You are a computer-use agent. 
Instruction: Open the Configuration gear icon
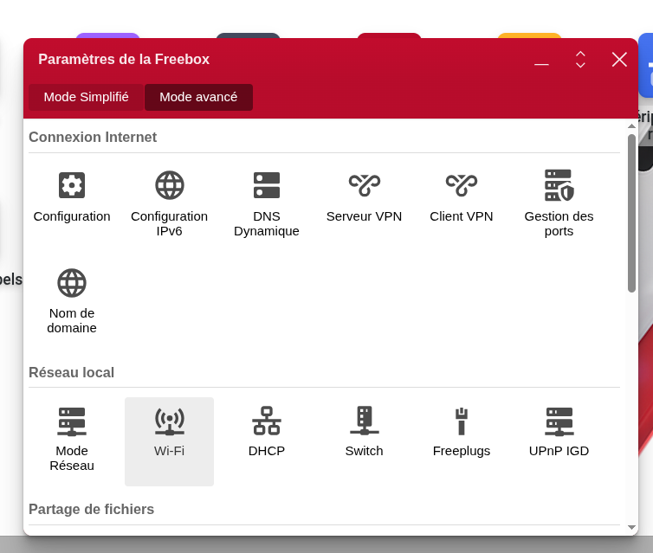pos(72,185)
